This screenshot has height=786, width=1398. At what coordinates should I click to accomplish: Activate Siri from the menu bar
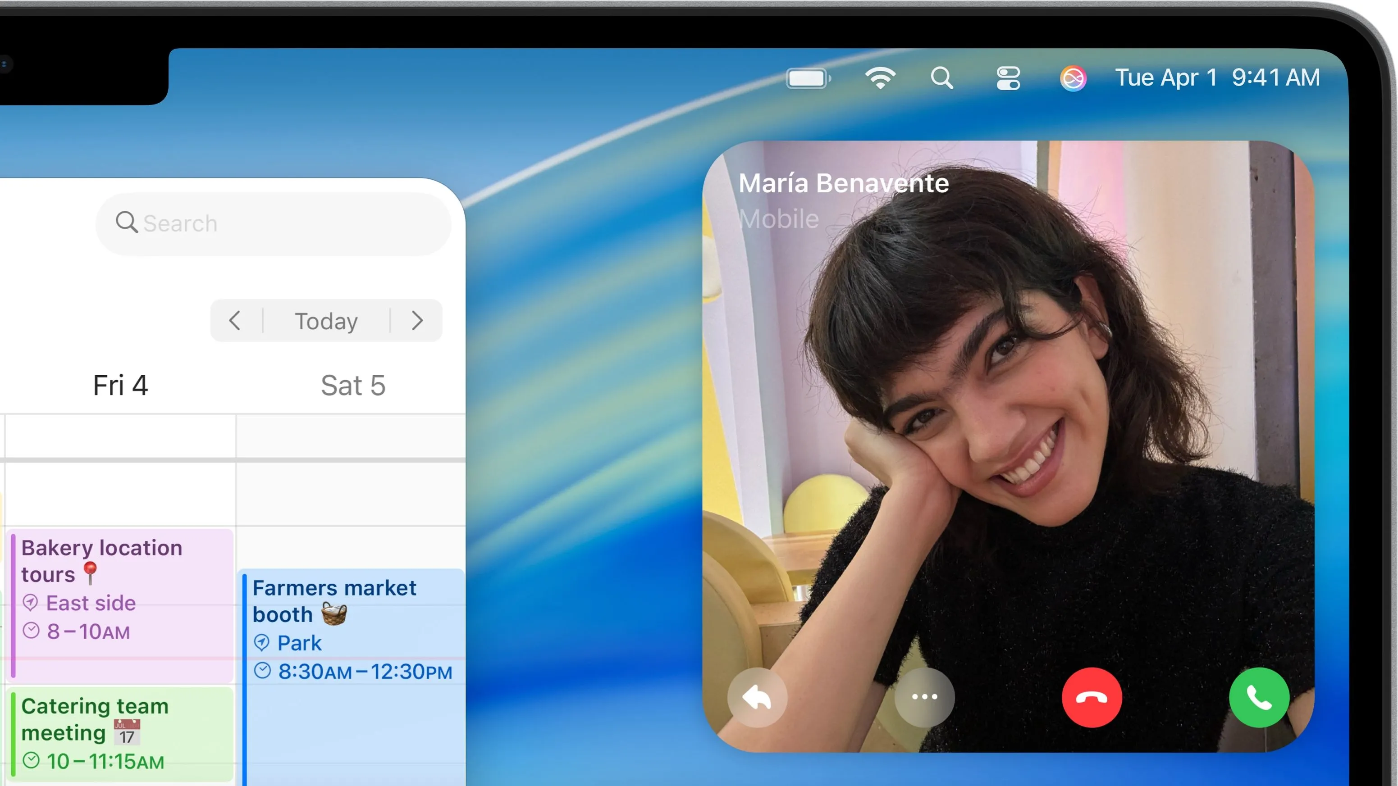[x=1073, y=78]
